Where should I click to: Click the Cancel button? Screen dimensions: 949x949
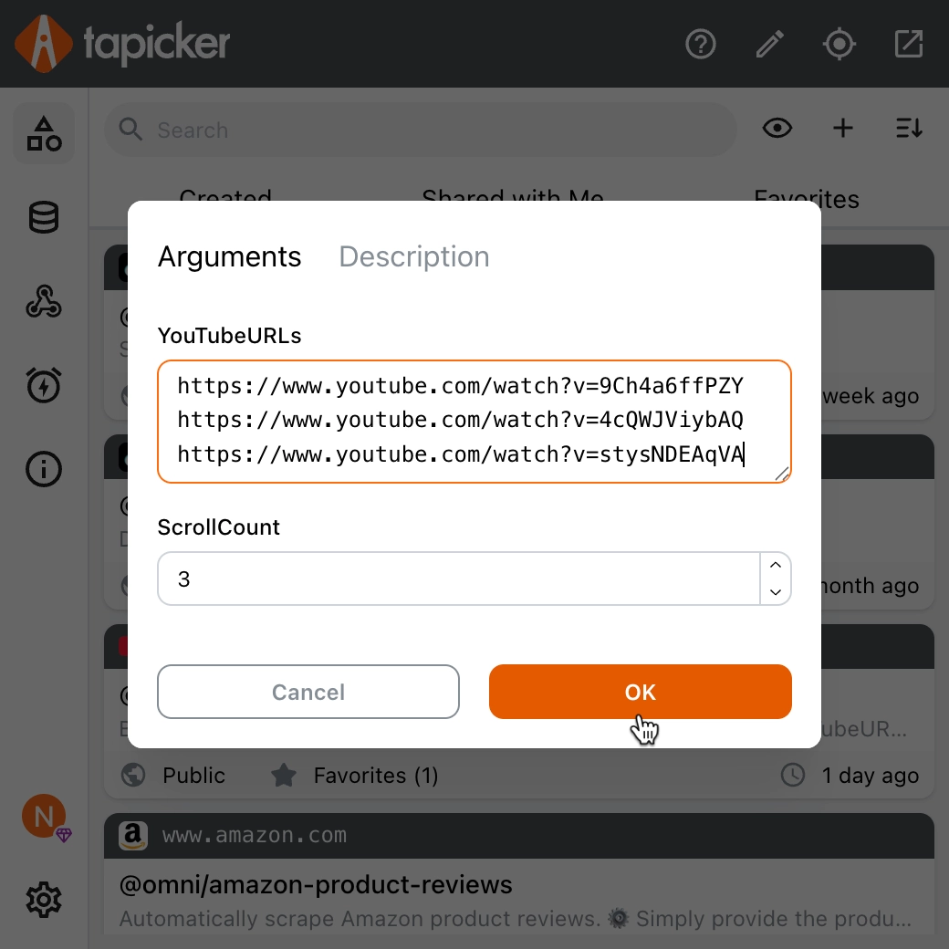click(308, 692)
